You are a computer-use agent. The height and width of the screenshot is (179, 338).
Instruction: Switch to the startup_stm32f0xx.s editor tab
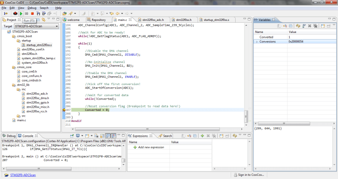(x=216, y=20)
